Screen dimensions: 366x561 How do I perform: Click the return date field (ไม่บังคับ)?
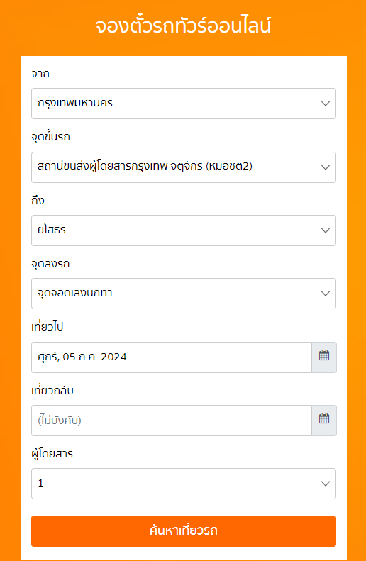click(172, 421)
